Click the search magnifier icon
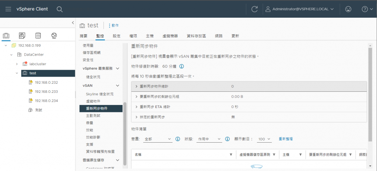This screenshot has width=377, height=171. point(60,9)
